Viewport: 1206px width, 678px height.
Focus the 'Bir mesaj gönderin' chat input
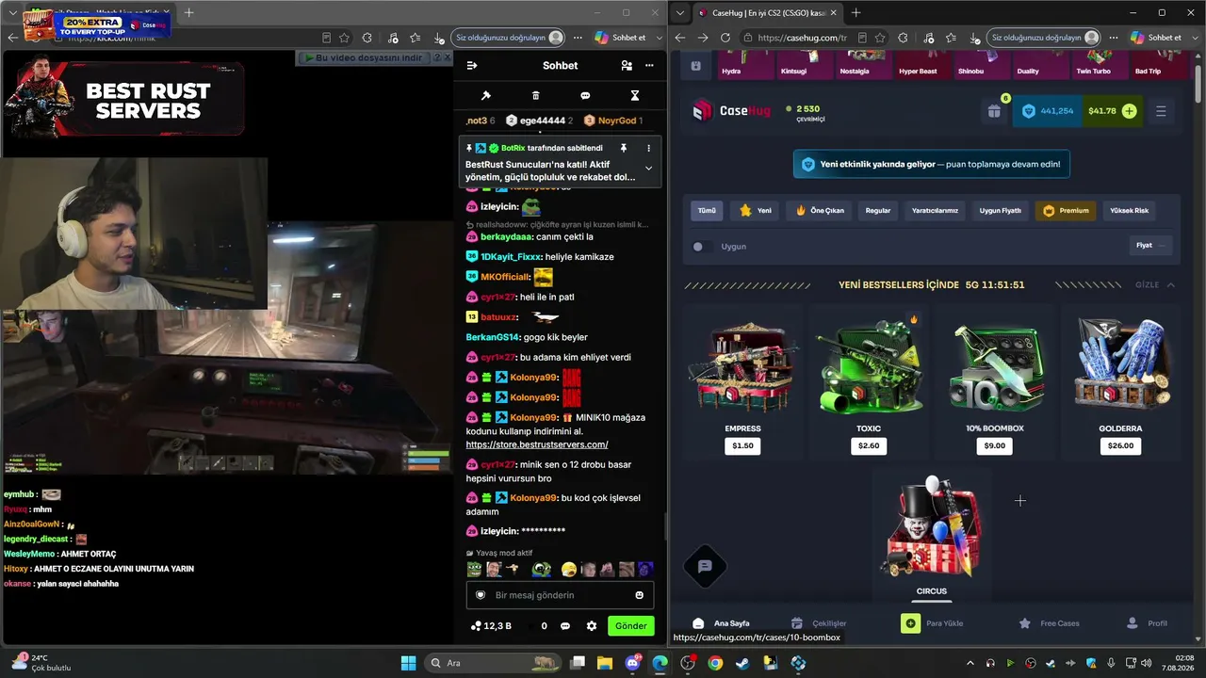click(x=560, y=595)
